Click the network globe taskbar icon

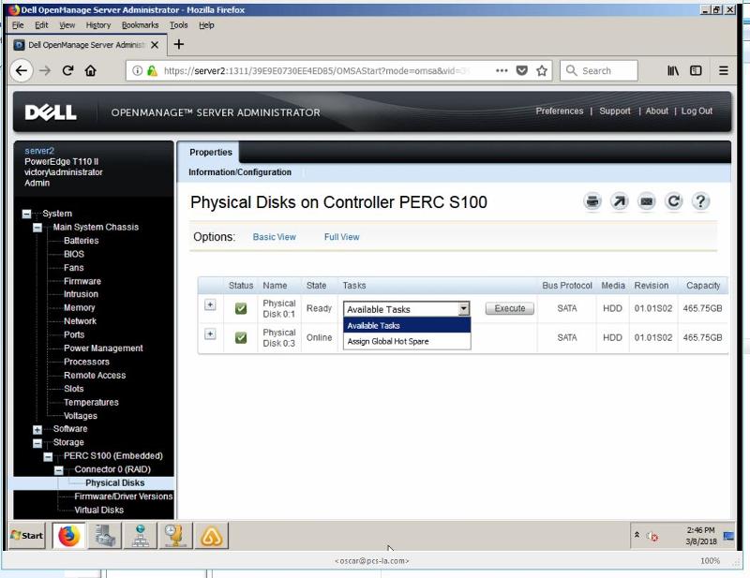pos(140,536)
